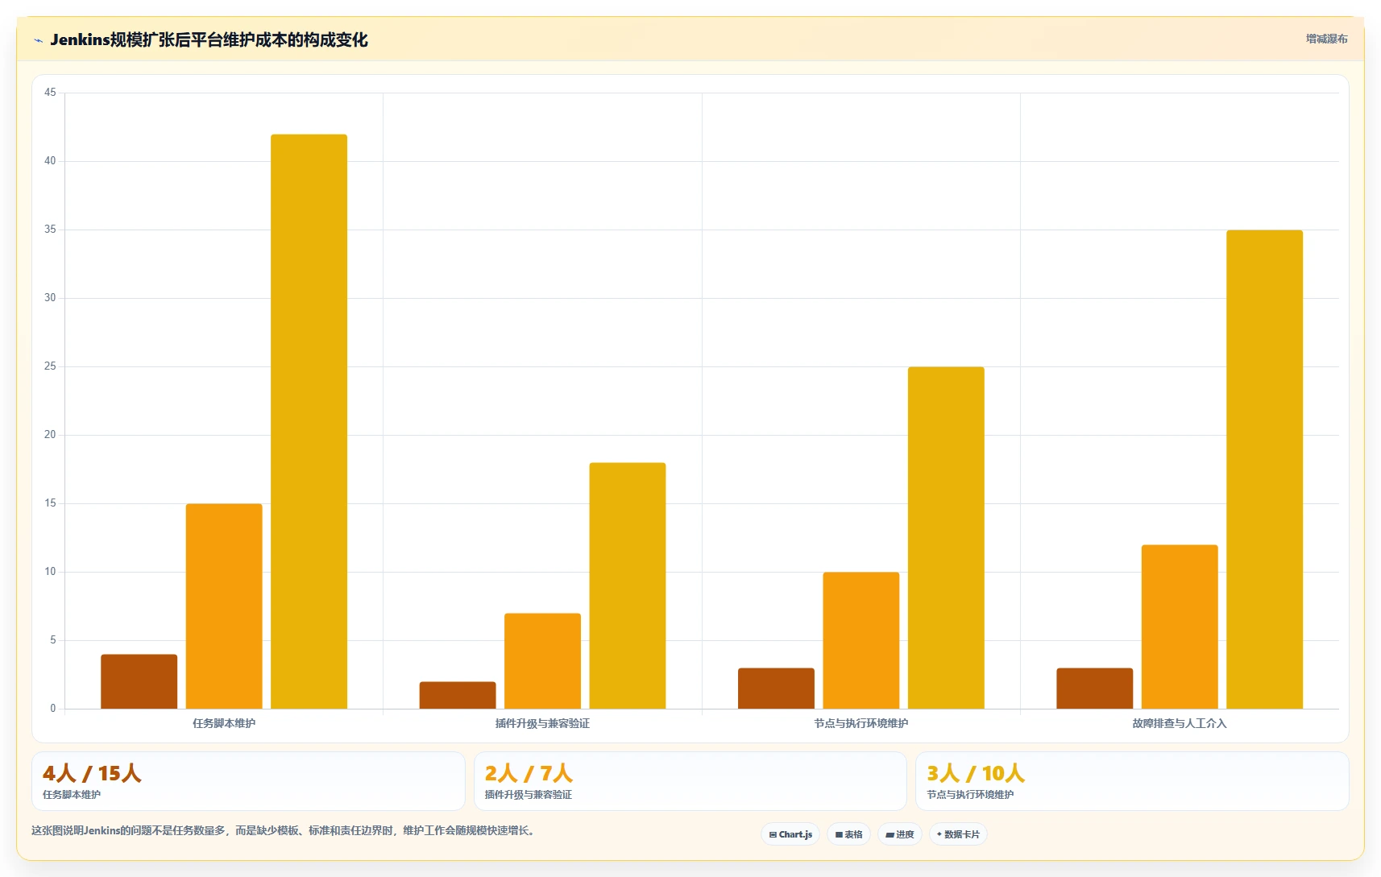Click the tallest yellow bar for 任务脚本维护

coord(309,421)
